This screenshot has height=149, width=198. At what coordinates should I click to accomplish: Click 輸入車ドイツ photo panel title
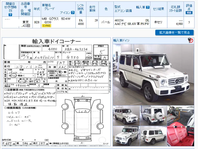point(121,40)
